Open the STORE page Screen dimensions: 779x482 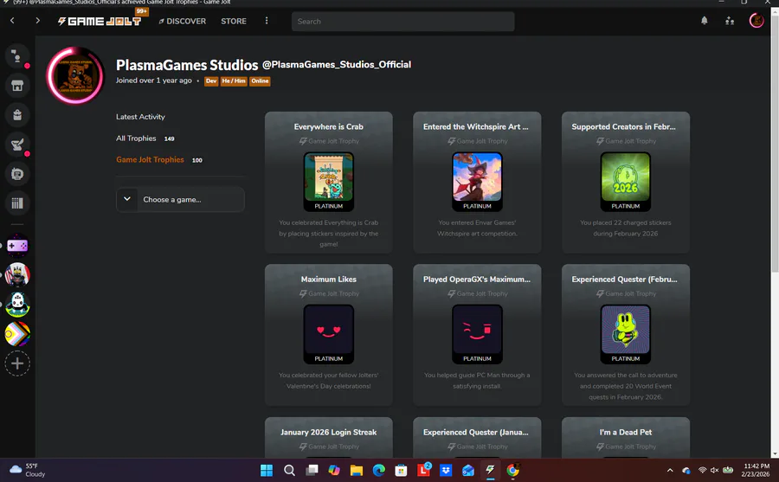click(234, 22)
